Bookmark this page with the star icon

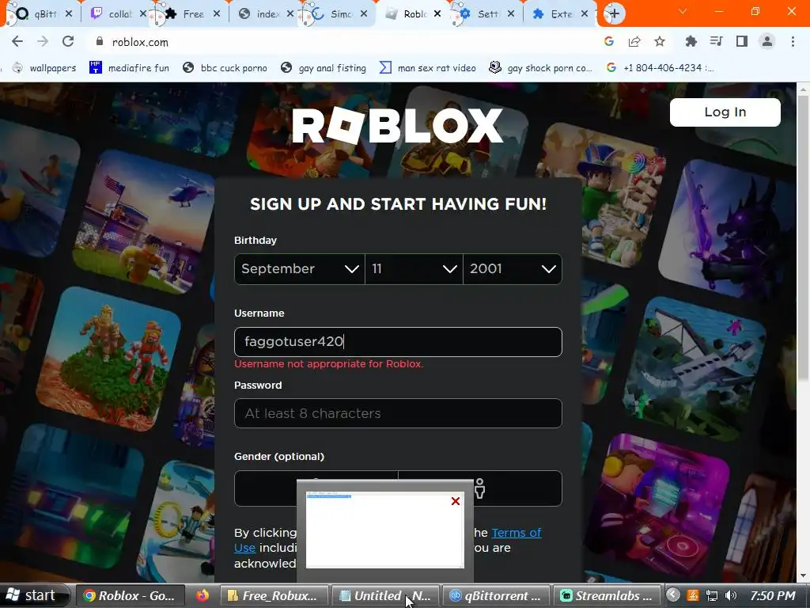click(x=660, y=41)
